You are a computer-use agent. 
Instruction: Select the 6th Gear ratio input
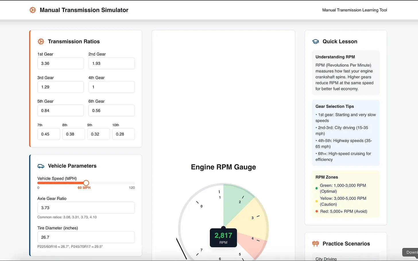click(111, 111)
